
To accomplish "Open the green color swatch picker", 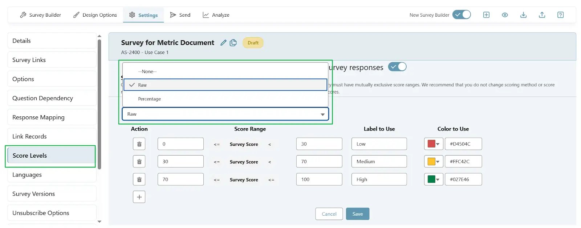I will click(434, 179).
